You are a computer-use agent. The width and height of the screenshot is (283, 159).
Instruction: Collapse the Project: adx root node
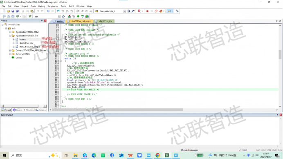point(2,25)
